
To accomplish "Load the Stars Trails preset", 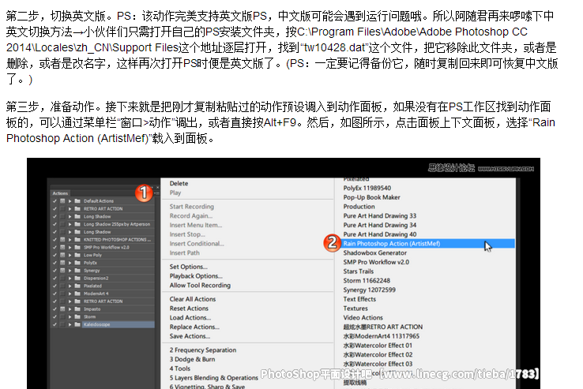I will [359, 271].
